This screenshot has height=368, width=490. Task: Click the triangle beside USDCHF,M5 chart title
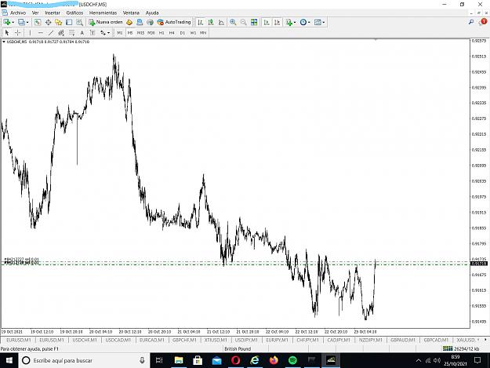pos(4,42)
